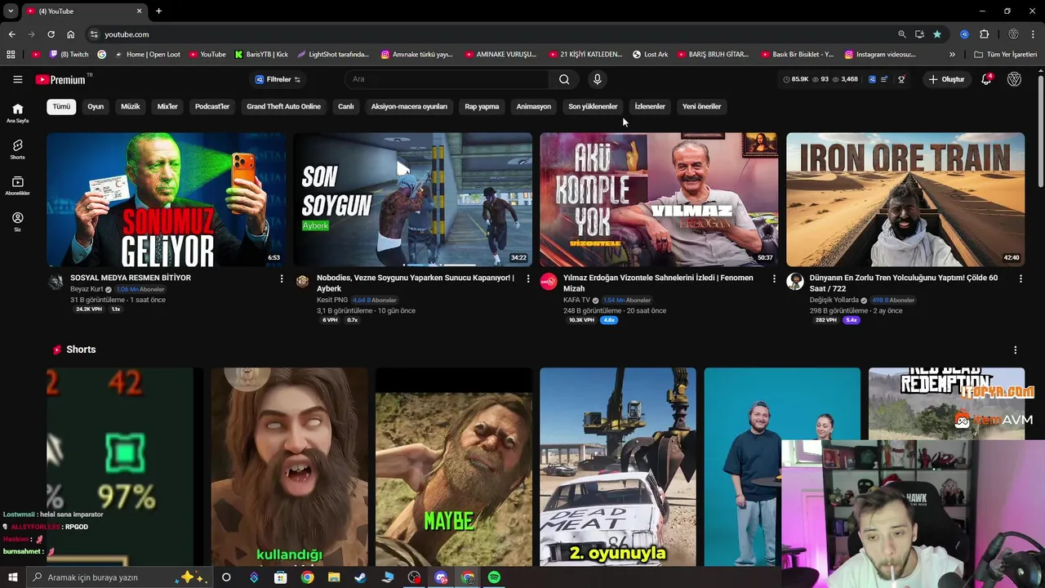Select the Oyun filter chip

[96, 106]
